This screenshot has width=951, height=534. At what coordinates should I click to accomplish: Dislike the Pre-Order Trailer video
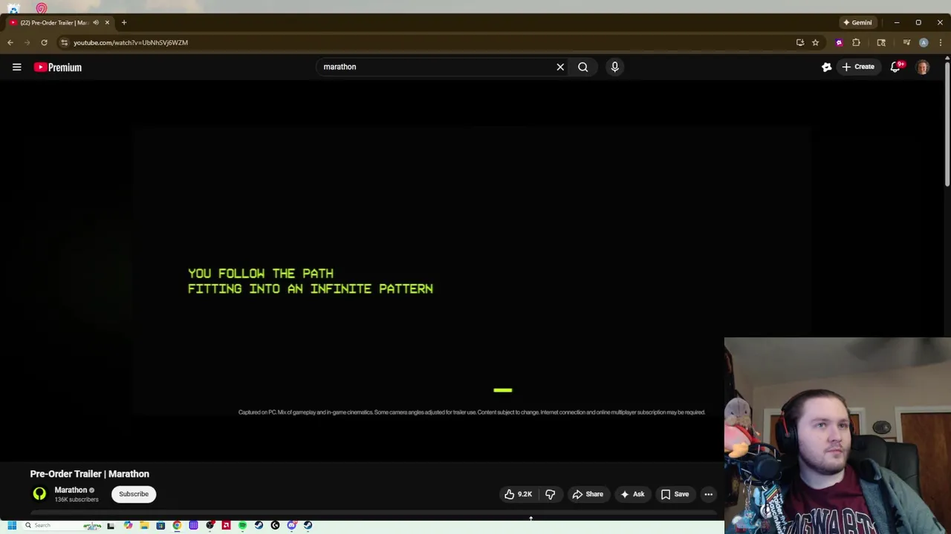coord(550,494)
